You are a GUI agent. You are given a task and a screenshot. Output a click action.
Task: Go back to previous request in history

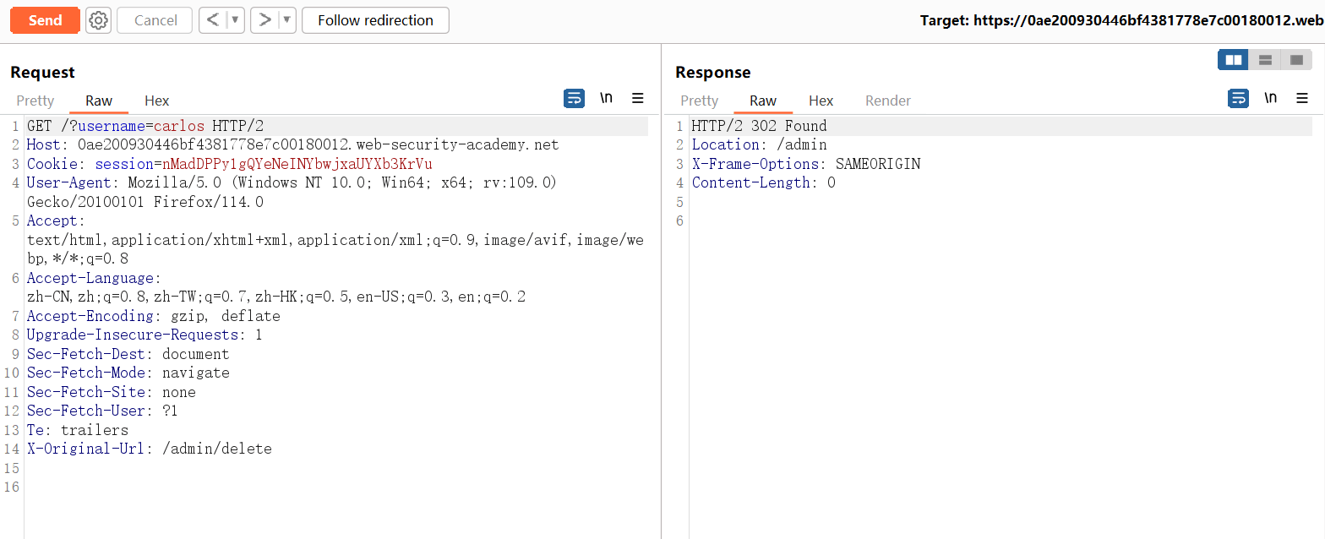coord(214,20)
